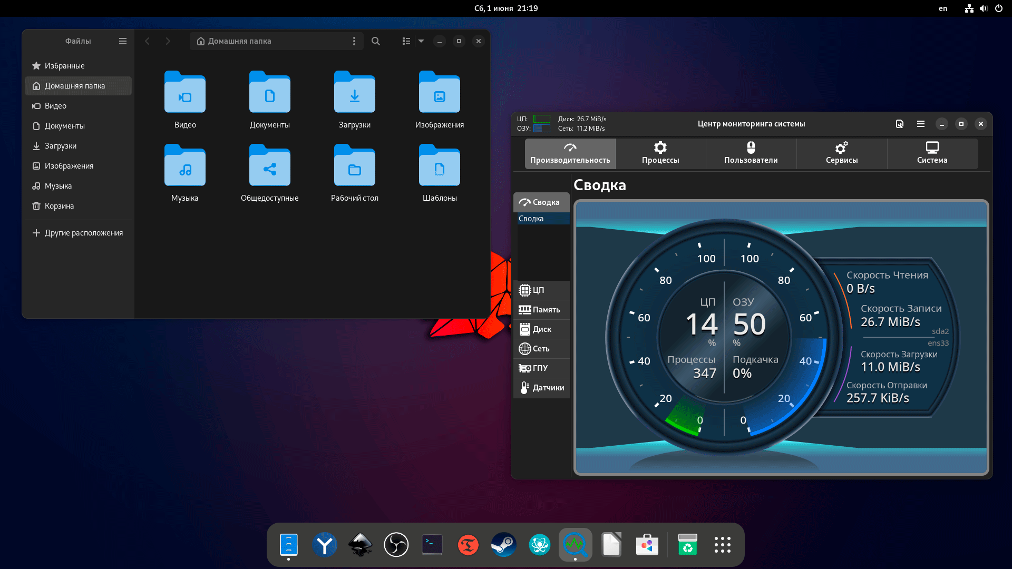
Task: Switch to the Процессы tab
Action: (660, 153)
